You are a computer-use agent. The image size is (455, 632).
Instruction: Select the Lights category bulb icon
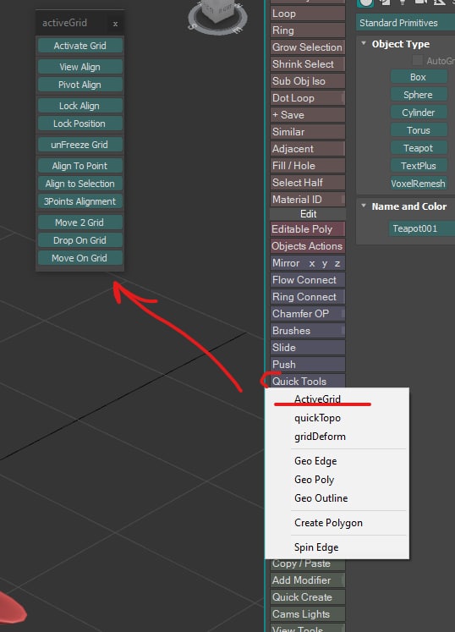(x=403, y=3)
